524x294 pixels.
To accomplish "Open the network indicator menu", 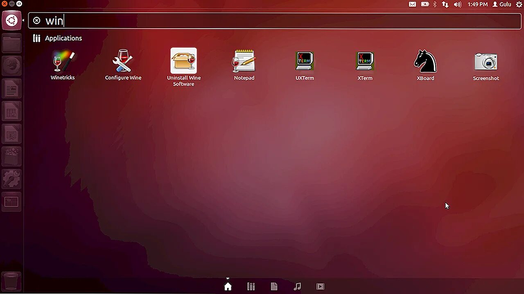I will pos(445,4).
